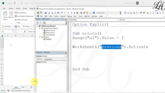Click the Excel Search box
Image resolution: width=165 pixels, height=93 pixels.
pyautogui.click(x=84, y=3)
